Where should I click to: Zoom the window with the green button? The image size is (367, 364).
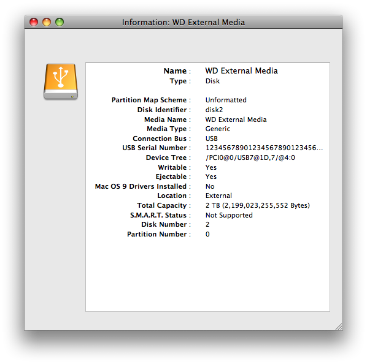pos(60,22)
